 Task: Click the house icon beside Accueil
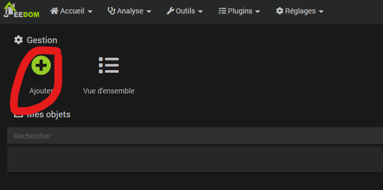pyautogui.click(x=54, y=11)
